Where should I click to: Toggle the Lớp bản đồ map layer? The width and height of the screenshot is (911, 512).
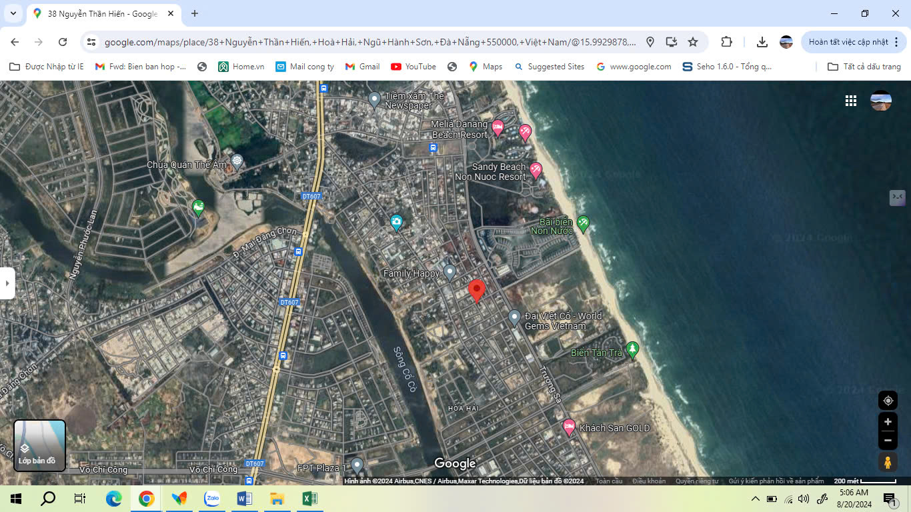coord(40,445)
